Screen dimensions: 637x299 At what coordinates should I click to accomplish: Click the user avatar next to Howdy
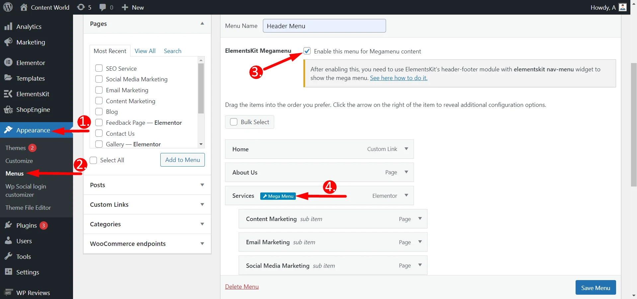coord(623,7)
